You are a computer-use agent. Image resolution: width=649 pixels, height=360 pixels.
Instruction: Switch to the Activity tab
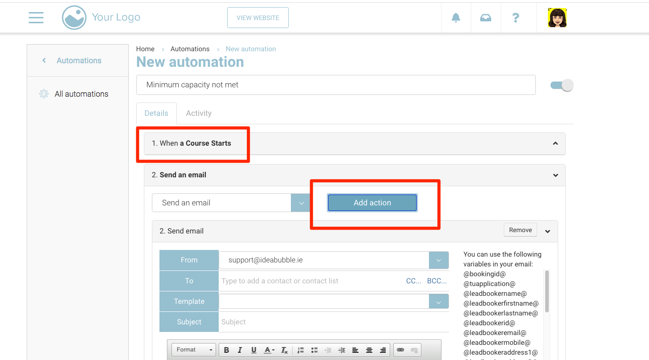(x=199, y=113)
